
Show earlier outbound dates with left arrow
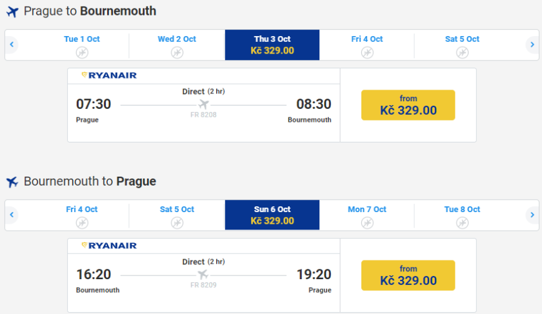click(x=12, y=45)
